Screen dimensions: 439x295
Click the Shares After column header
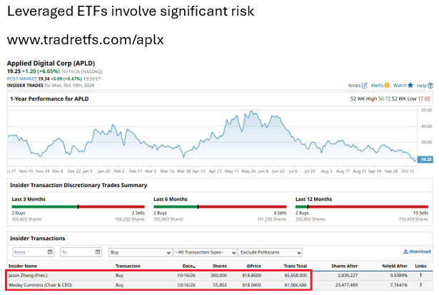coord(344,266)
